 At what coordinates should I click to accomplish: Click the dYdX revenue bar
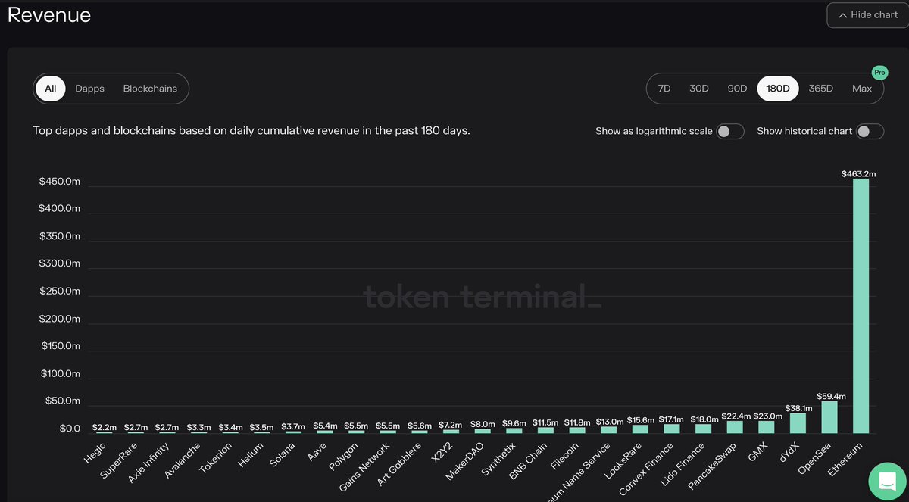[798, 422]
